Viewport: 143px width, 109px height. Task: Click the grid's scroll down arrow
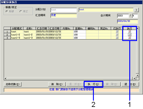coord(138,75)
